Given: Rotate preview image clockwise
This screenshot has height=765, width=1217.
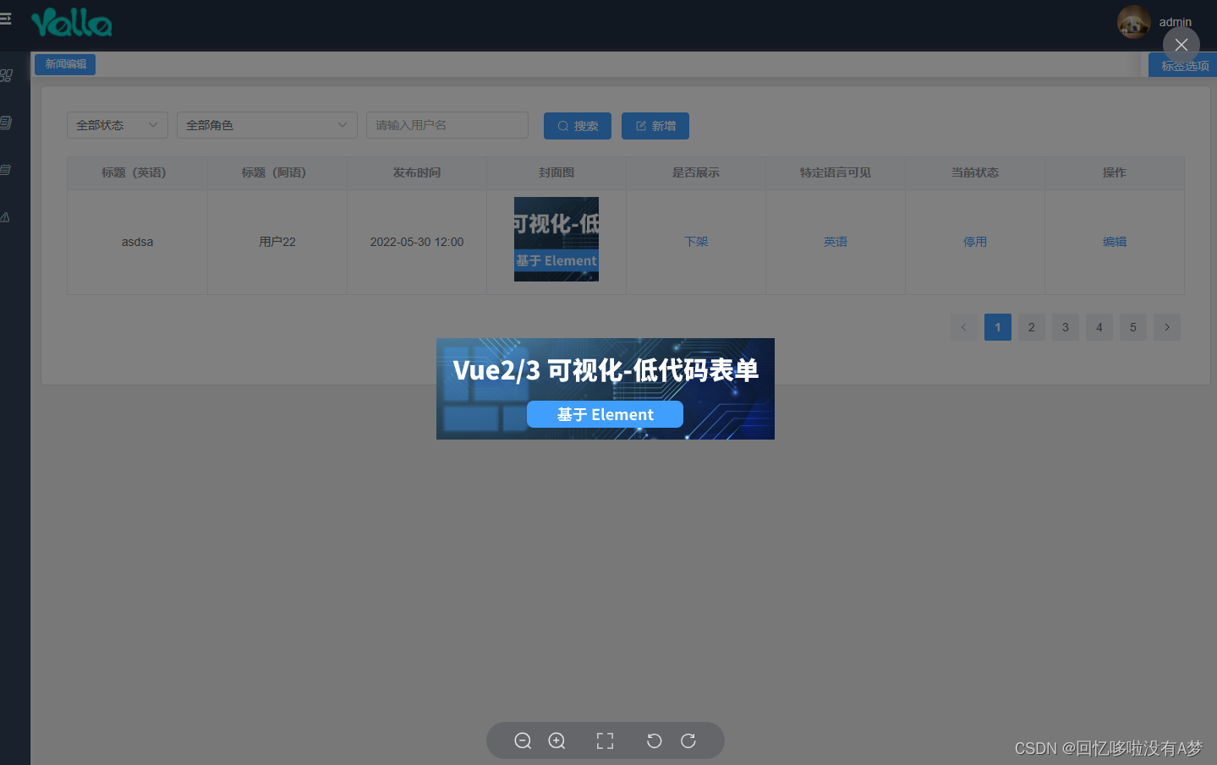Looking at the screenshot, I should tap(688, 740).
